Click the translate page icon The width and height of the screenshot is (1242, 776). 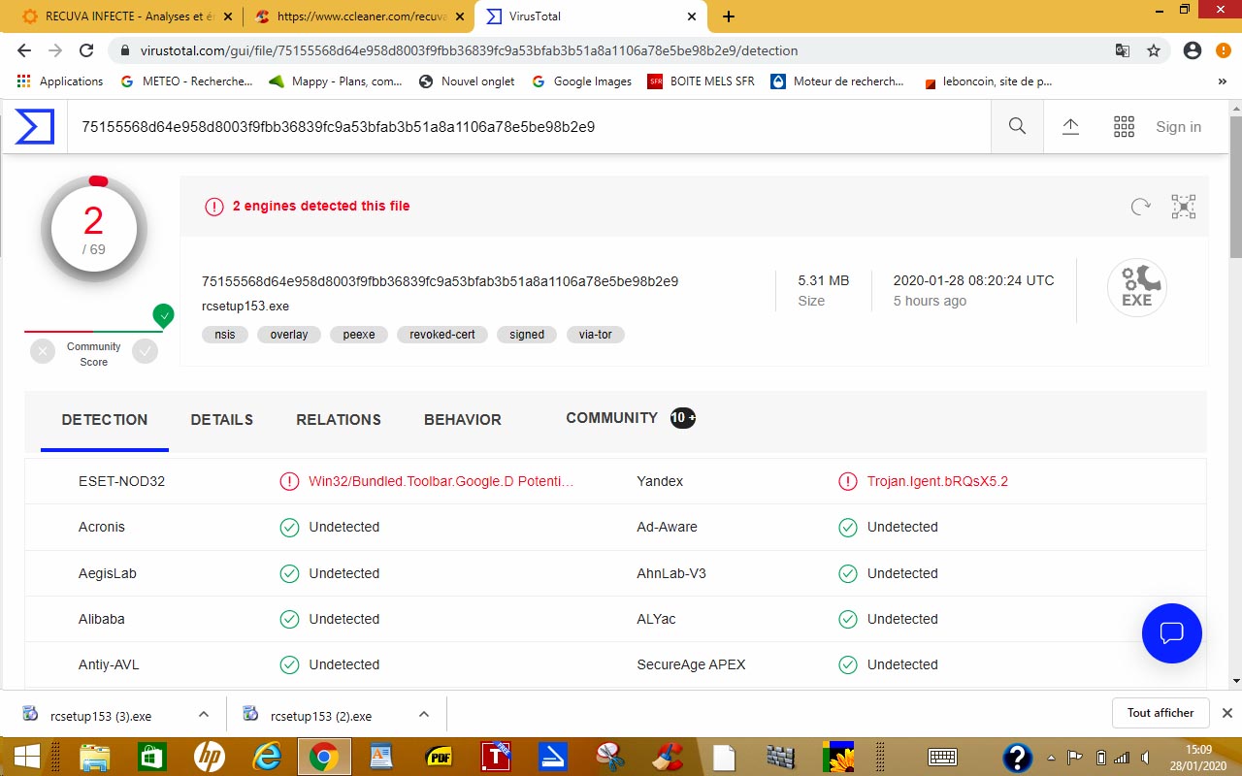(1122, 50)
